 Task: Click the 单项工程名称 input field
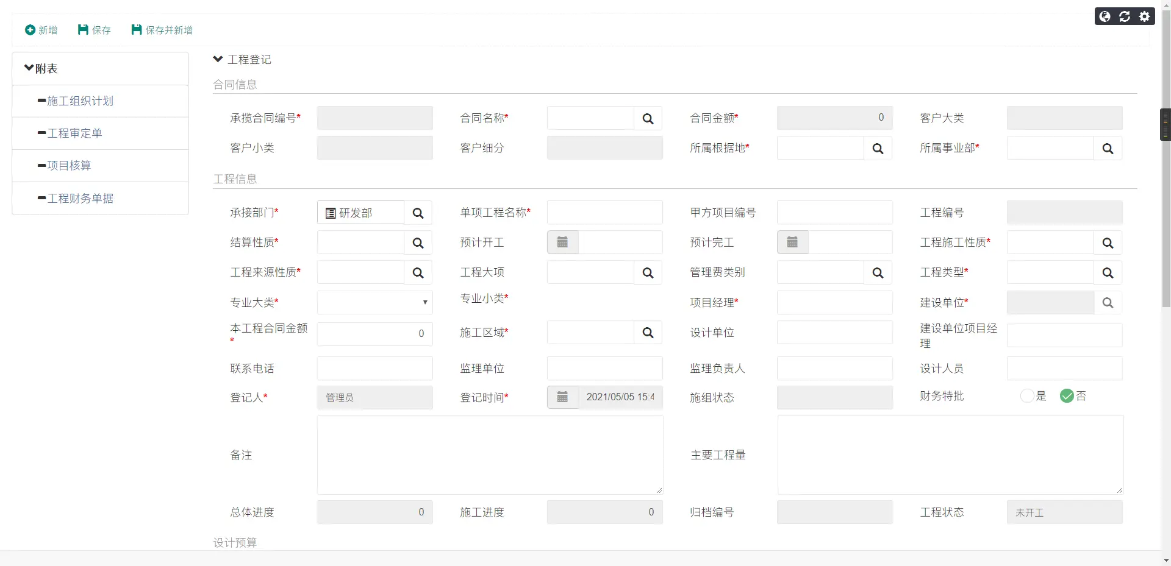point(604,212)
